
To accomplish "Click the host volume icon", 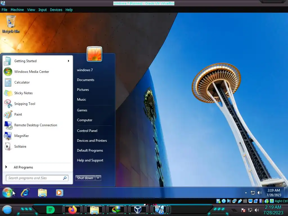I will [257, 210].
